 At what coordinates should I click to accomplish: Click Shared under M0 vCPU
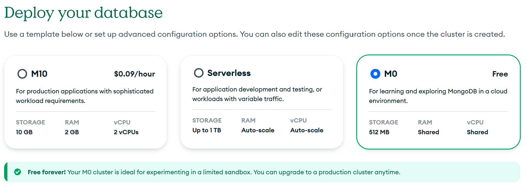tap(477, 132)
